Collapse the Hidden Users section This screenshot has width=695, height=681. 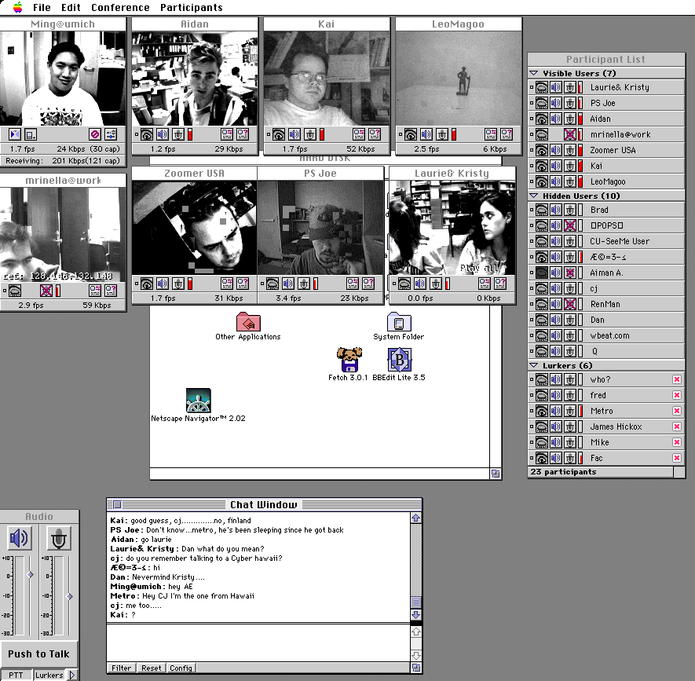(x=534, y=196)
